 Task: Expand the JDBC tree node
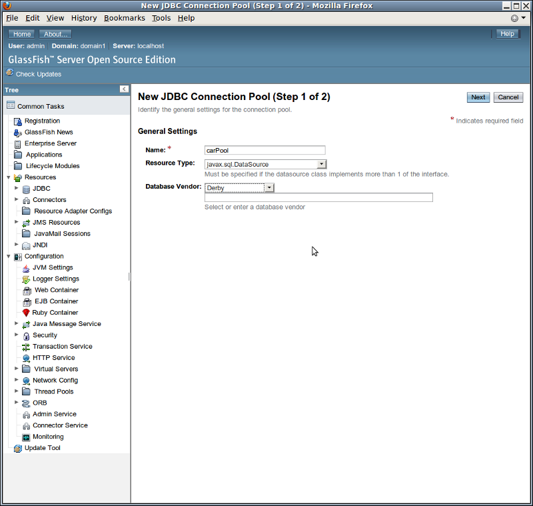pyautogui.click(x=16, y=188)
